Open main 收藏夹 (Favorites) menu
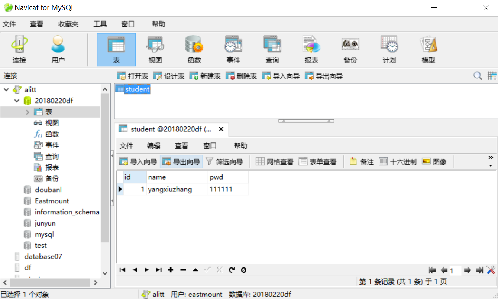498x299 pixels. (x=68, y=24)
